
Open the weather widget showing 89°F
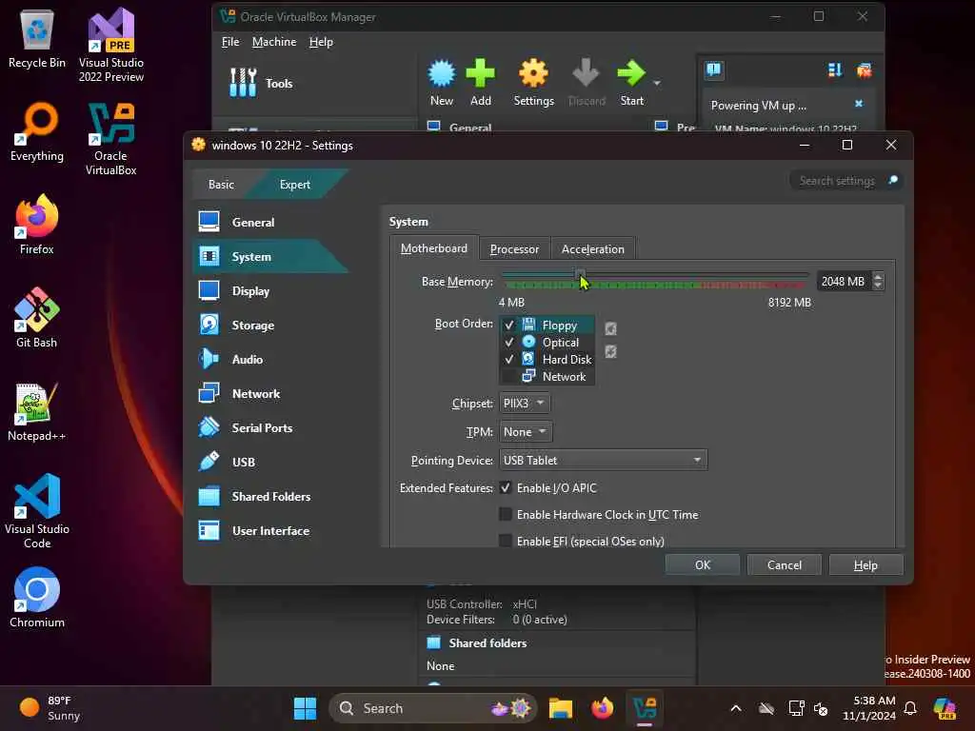click(50, 708)
